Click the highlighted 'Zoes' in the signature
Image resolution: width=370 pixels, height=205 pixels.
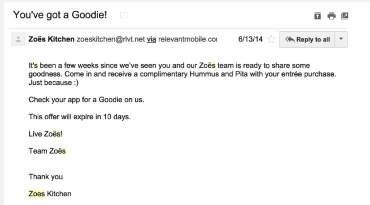tap(37, 194)
